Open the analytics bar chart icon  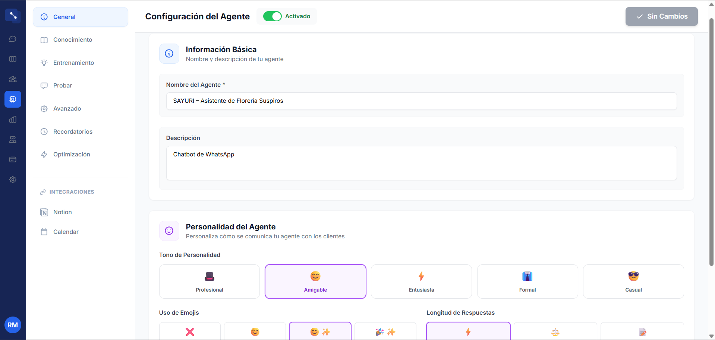pos(13,119)
